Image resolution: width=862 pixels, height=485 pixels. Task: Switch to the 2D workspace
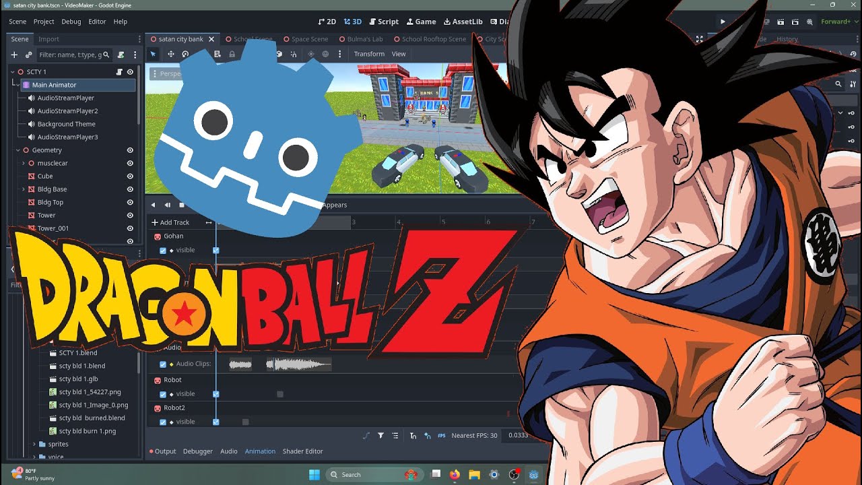(327, 22)
